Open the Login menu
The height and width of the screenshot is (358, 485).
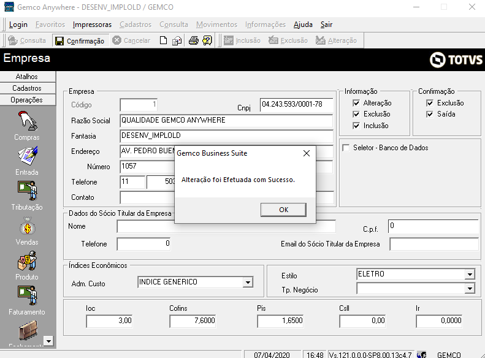pyautogui.click(x=18, y=25)
